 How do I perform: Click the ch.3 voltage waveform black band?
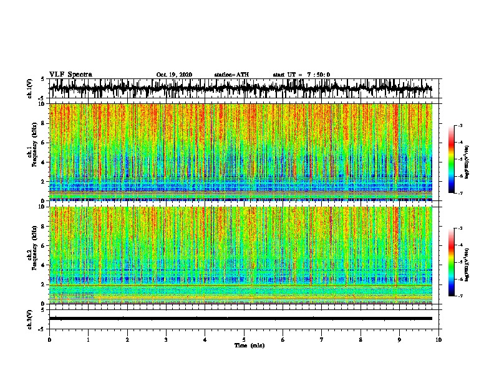click(x=241, y=319)
